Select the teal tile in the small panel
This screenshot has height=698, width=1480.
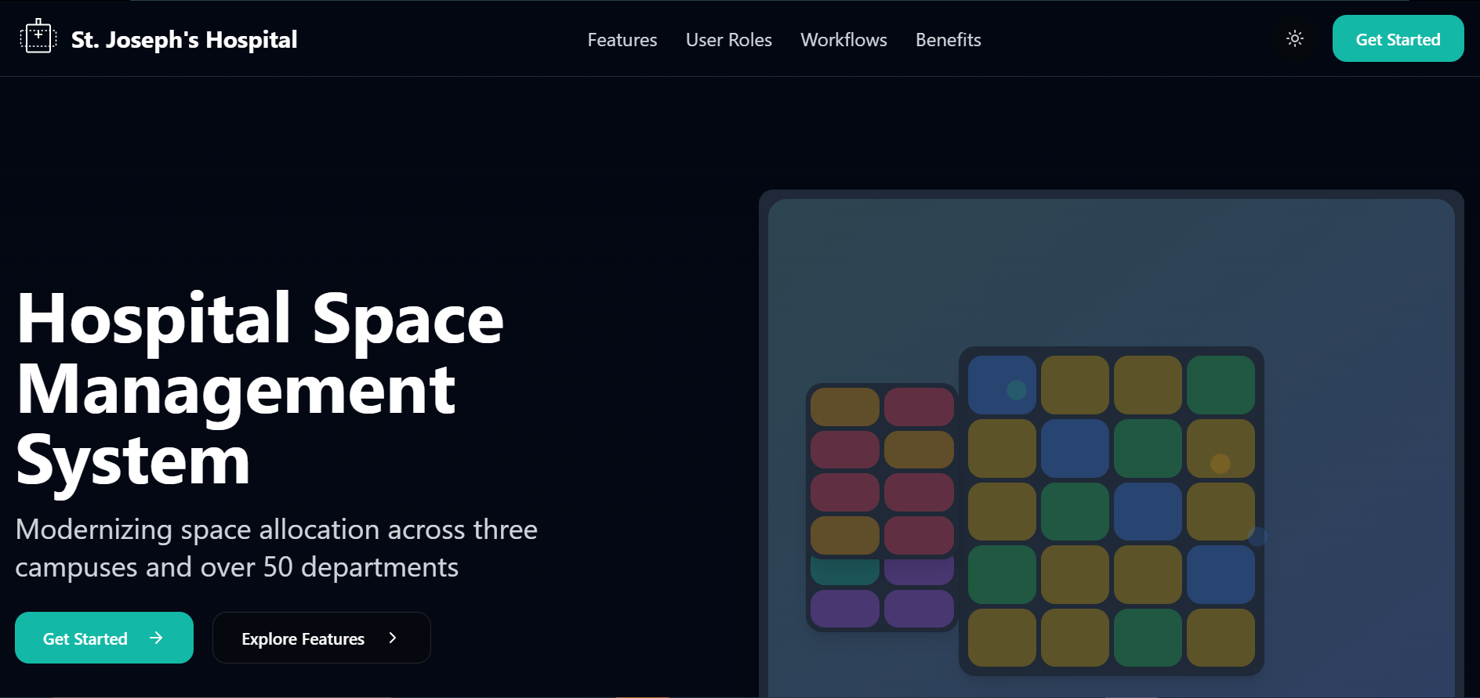pos(844,573)
